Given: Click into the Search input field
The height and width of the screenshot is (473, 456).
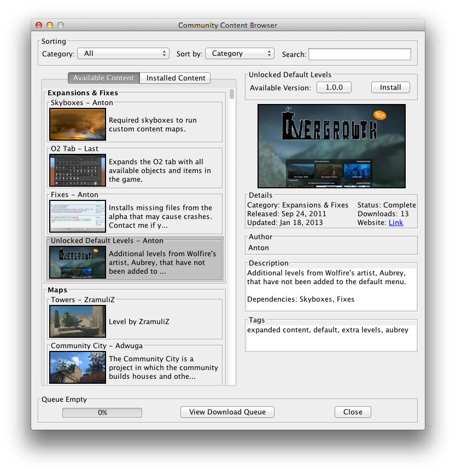Looking at the screenshot, I should point(360,54).
